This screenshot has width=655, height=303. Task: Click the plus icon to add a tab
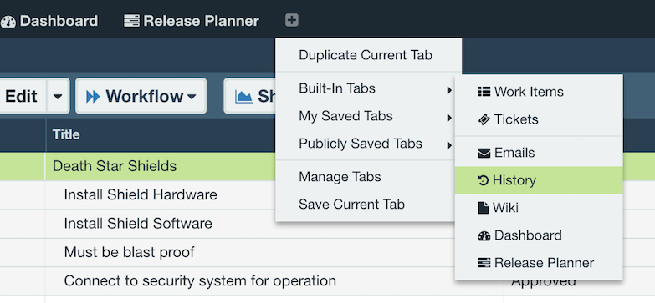[x=292, y=20]
